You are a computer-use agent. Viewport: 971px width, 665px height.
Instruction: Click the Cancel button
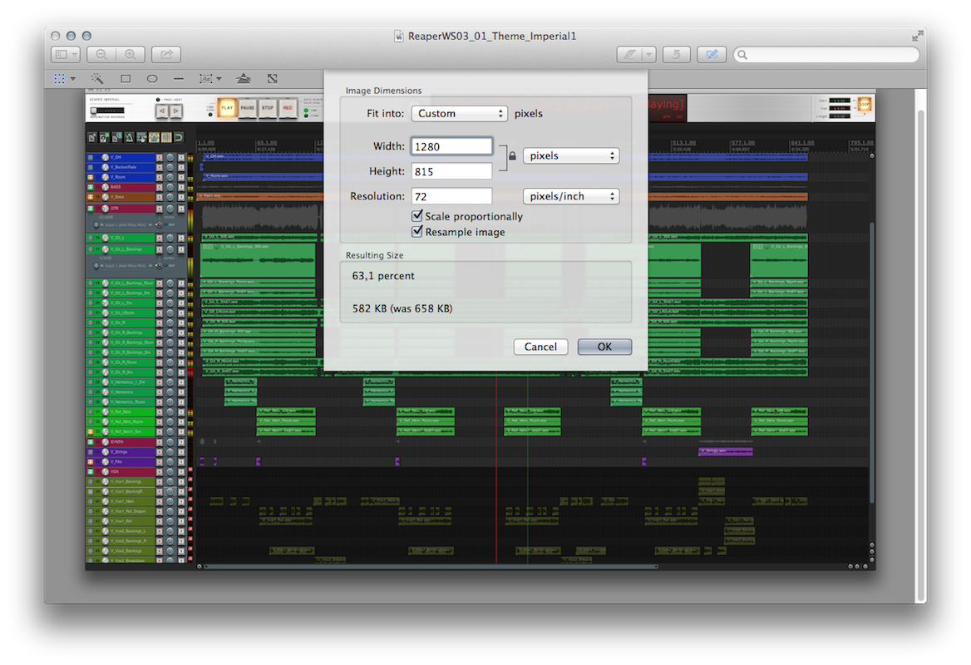click(x=540, y=347)
